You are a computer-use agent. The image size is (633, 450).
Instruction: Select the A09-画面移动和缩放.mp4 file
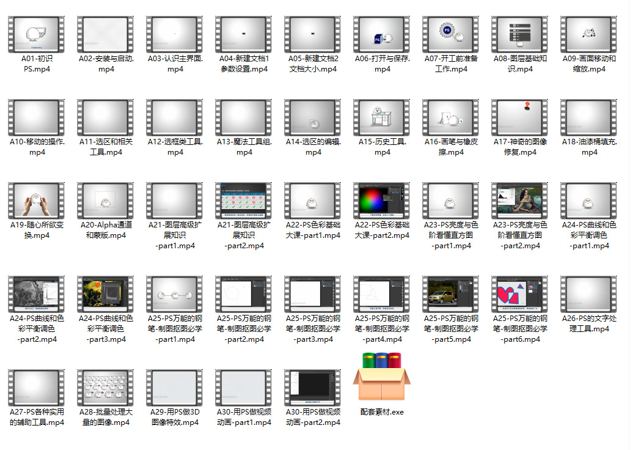click(589, 34)
